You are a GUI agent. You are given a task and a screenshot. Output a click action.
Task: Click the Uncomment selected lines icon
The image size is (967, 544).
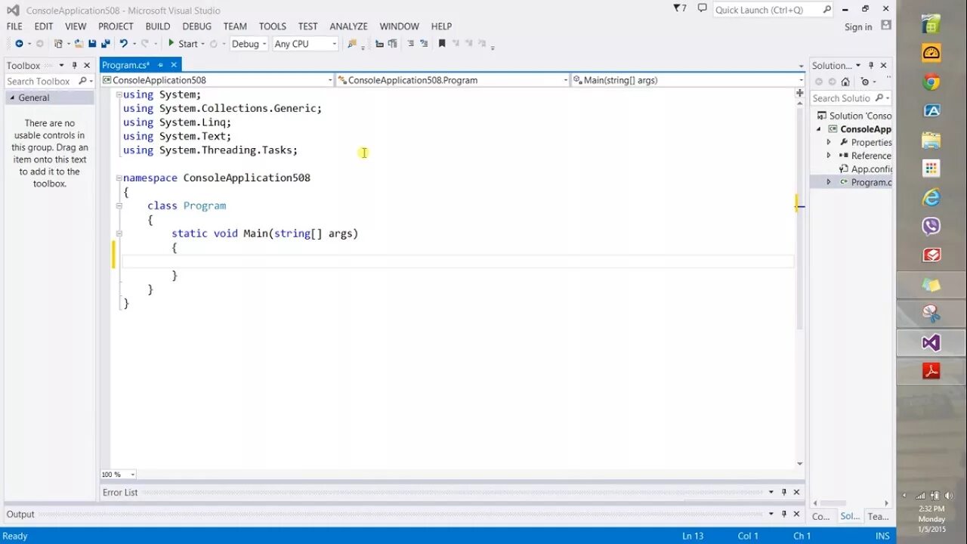click(424, 44)
